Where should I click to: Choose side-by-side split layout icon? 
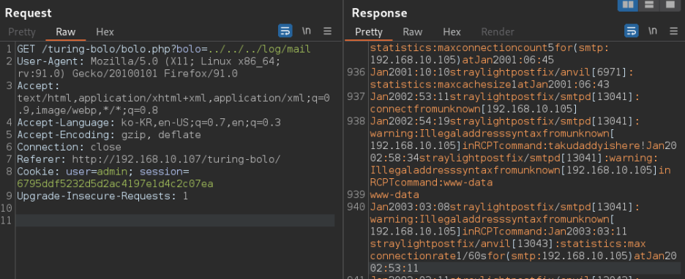point(628,5)
